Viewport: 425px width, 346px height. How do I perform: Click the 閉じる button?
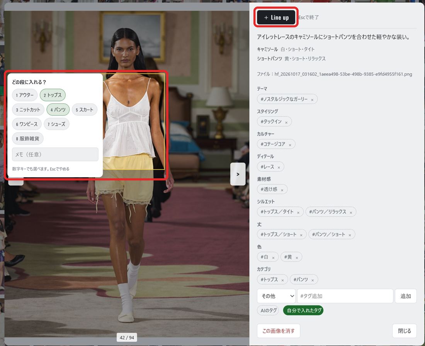(x=405, y=331)
